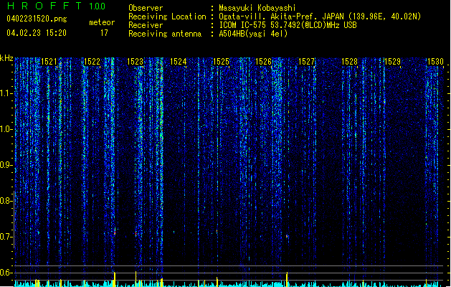Viewport: 451px width, 287px height.
Task: Click the meteor count value 17
Action: 104,33
